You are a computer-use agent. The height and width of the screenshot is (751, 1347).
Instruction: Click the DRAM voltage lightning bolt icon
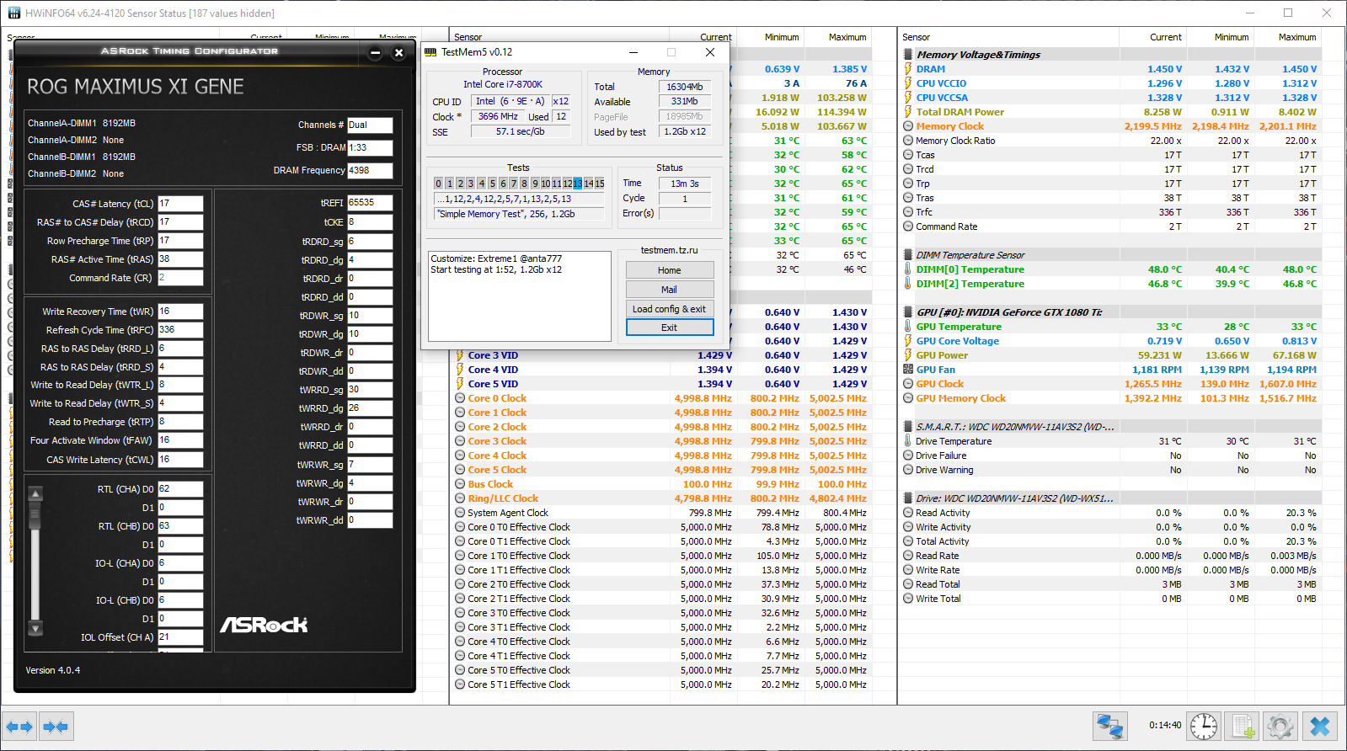pyautogui.click(x=908, y=69)
